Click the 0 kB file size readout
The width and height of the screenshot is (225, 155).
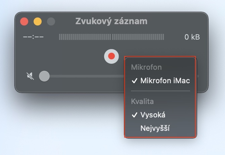(192, 37)
